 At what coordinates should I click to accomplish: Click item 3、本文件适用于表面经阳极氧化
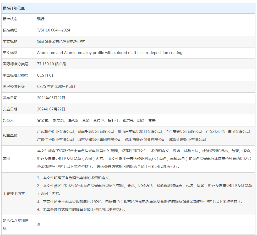[x=140, y=201]
